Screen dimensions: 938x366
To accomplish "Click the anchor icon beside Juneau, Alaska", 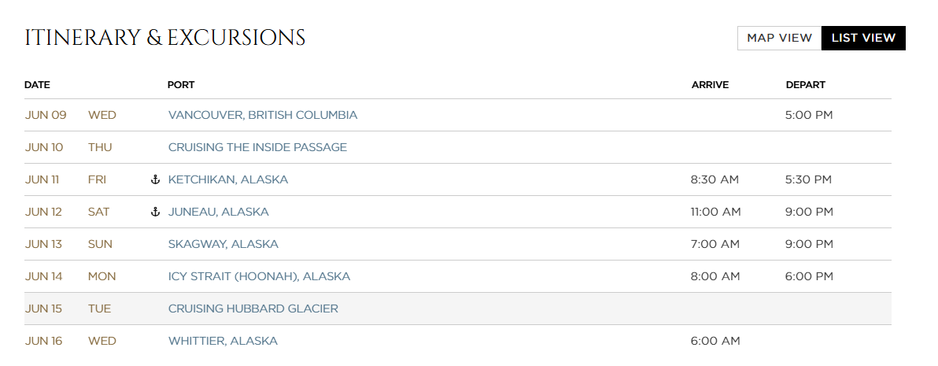I will coord(155,212).
